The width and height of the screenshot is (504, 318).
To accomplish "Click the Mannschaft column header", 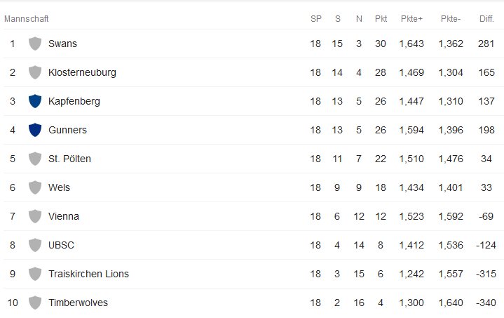I will pyautogui.click(x=26, y=18).
